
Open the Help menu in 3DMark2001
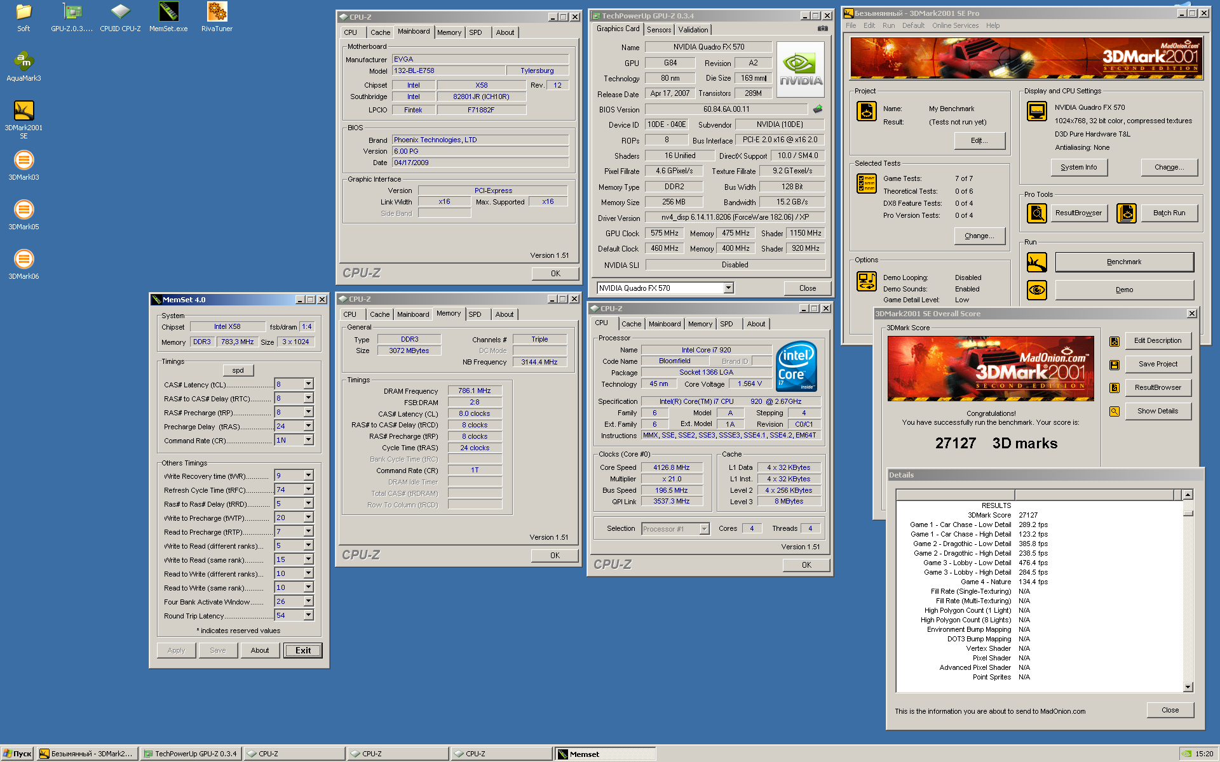993,26
